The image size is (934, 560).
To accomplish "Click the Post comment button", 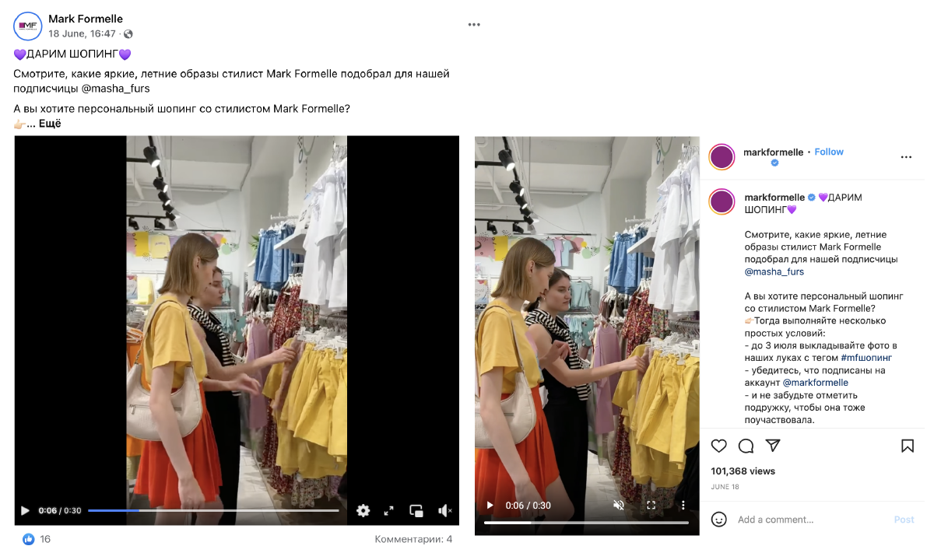I will pyautogui.click(x=904, y=520).
